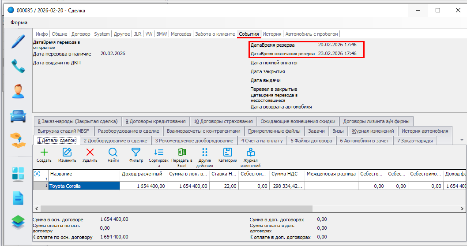Open Другие действия dots menu
This screenshot has height=246, width=467.
204,153
